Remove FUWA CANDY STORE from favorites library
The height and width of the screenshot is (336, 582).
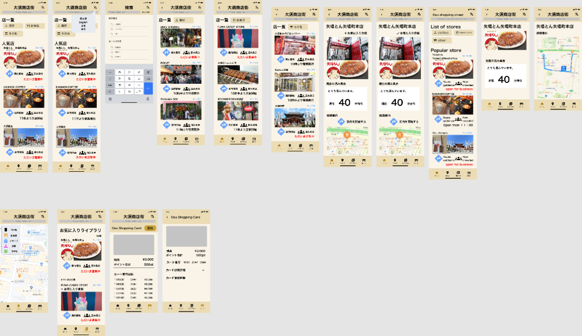tap(74, 289)
